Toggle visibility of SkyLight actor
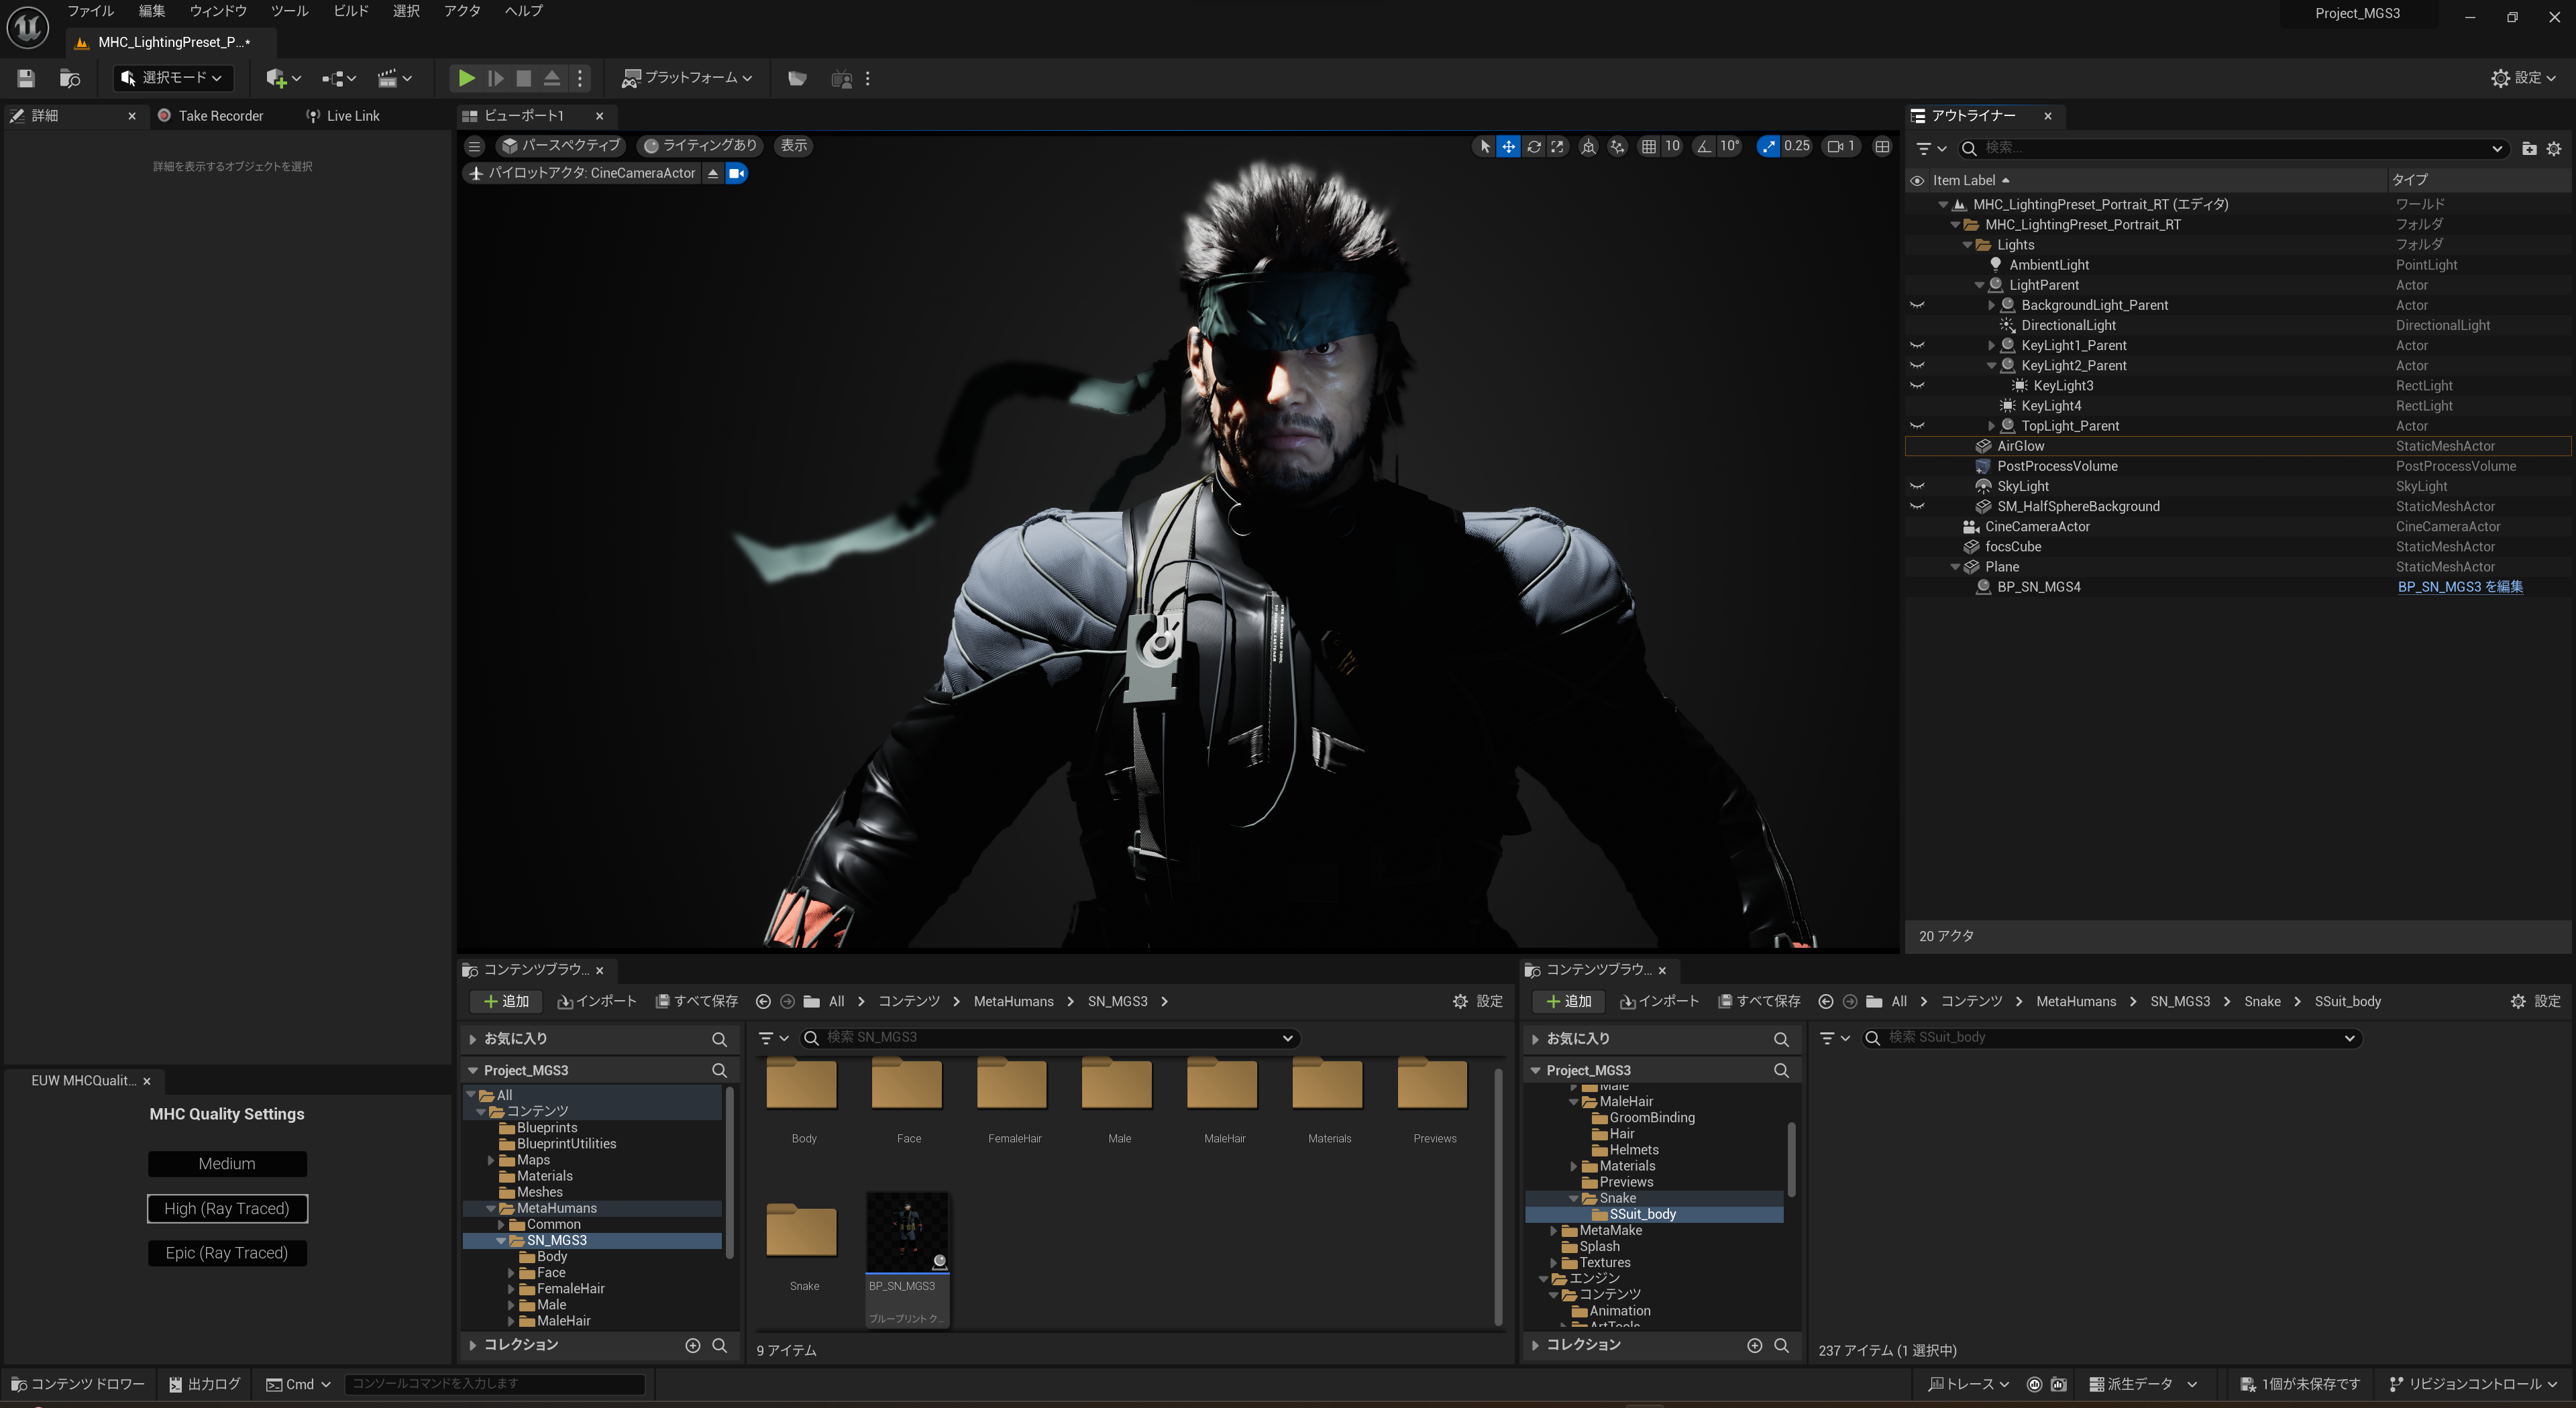 tap(1917, 486)
